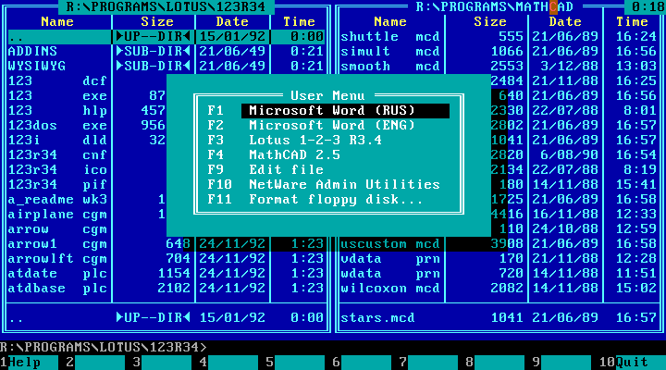Click the atdbase plc file
The width and height of the screenshot is (666, 370).
click(x=55, y=288)
